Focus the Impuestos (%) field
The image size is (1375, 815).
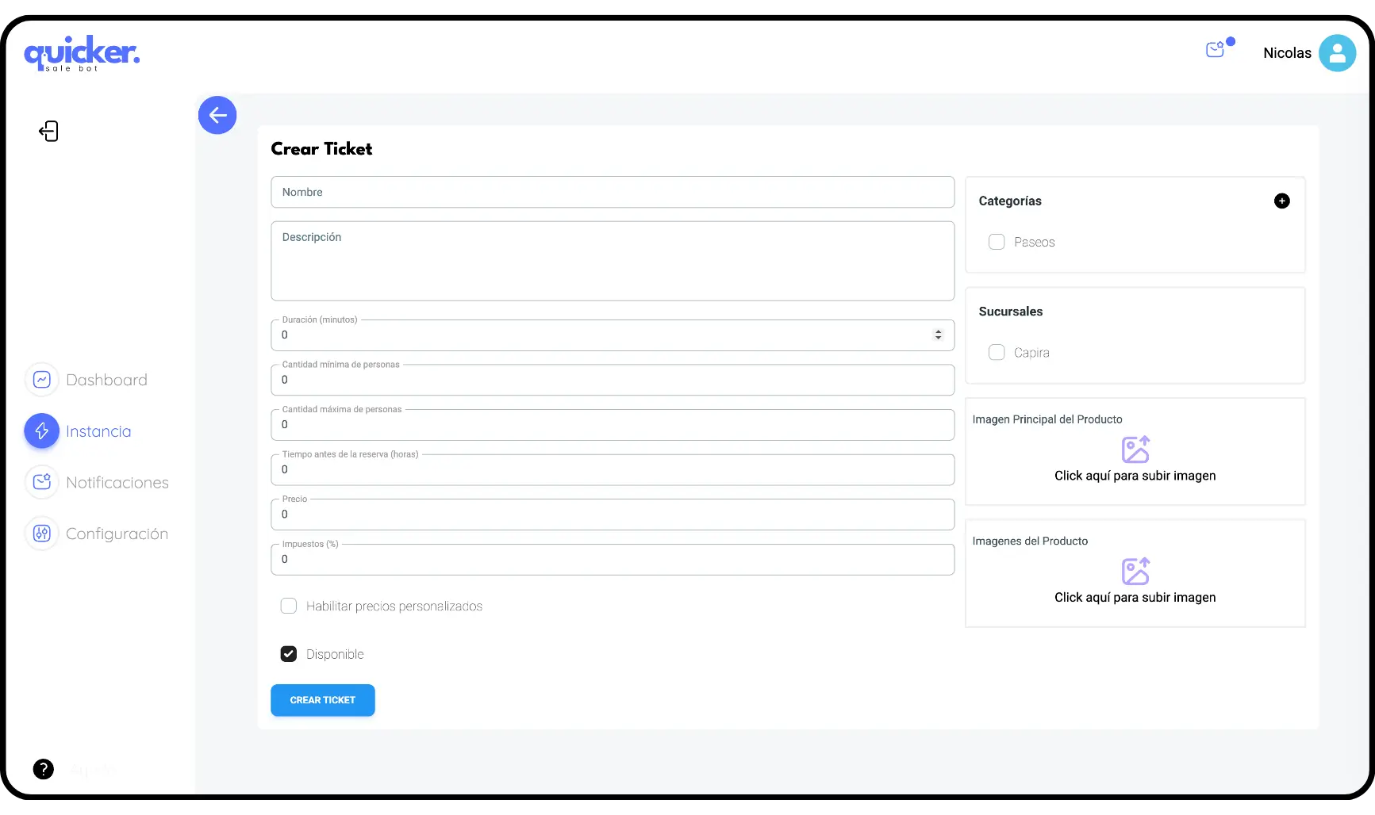click(613, 560)
